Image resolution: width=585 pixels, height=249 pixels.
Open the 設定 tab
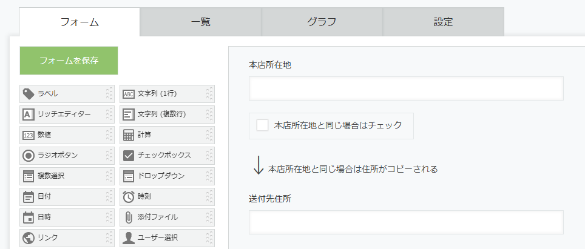coord(443,22)
